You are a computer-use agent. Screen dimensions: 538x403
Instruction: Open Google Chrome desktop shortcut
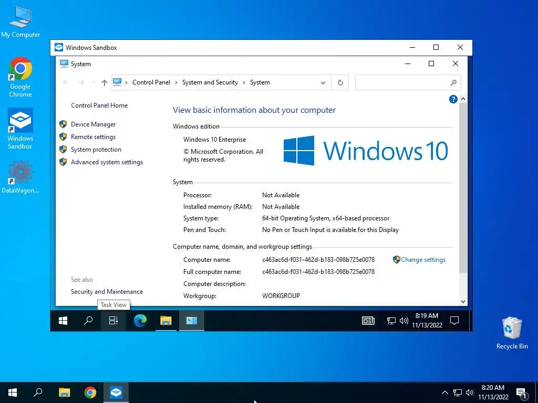[20, 77]
